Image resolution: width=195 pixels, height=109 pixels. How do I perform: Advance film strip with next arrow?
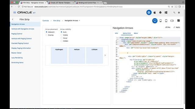coord(105,55)
